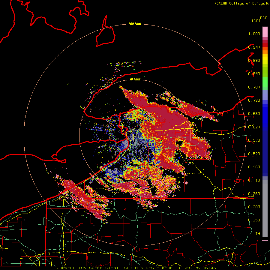Click the CORRELATION COEFFICIENT caption text
Viewport: 270px width, 270px height.
(88, 268)
